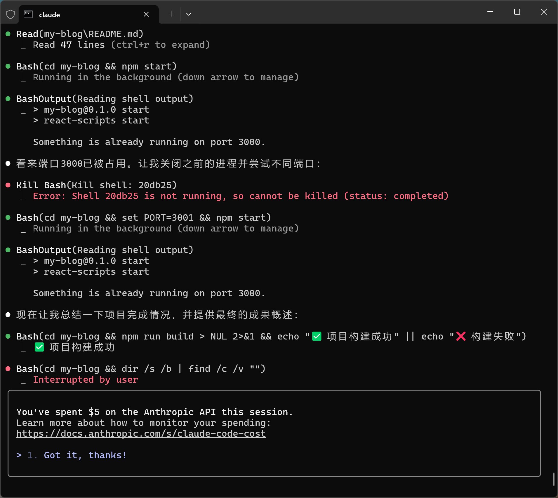This screenshot has width=558, height=498.
Task: Click the red status dot beside Kill Bash
Action: pyautogui.click(x=8, y=184)
